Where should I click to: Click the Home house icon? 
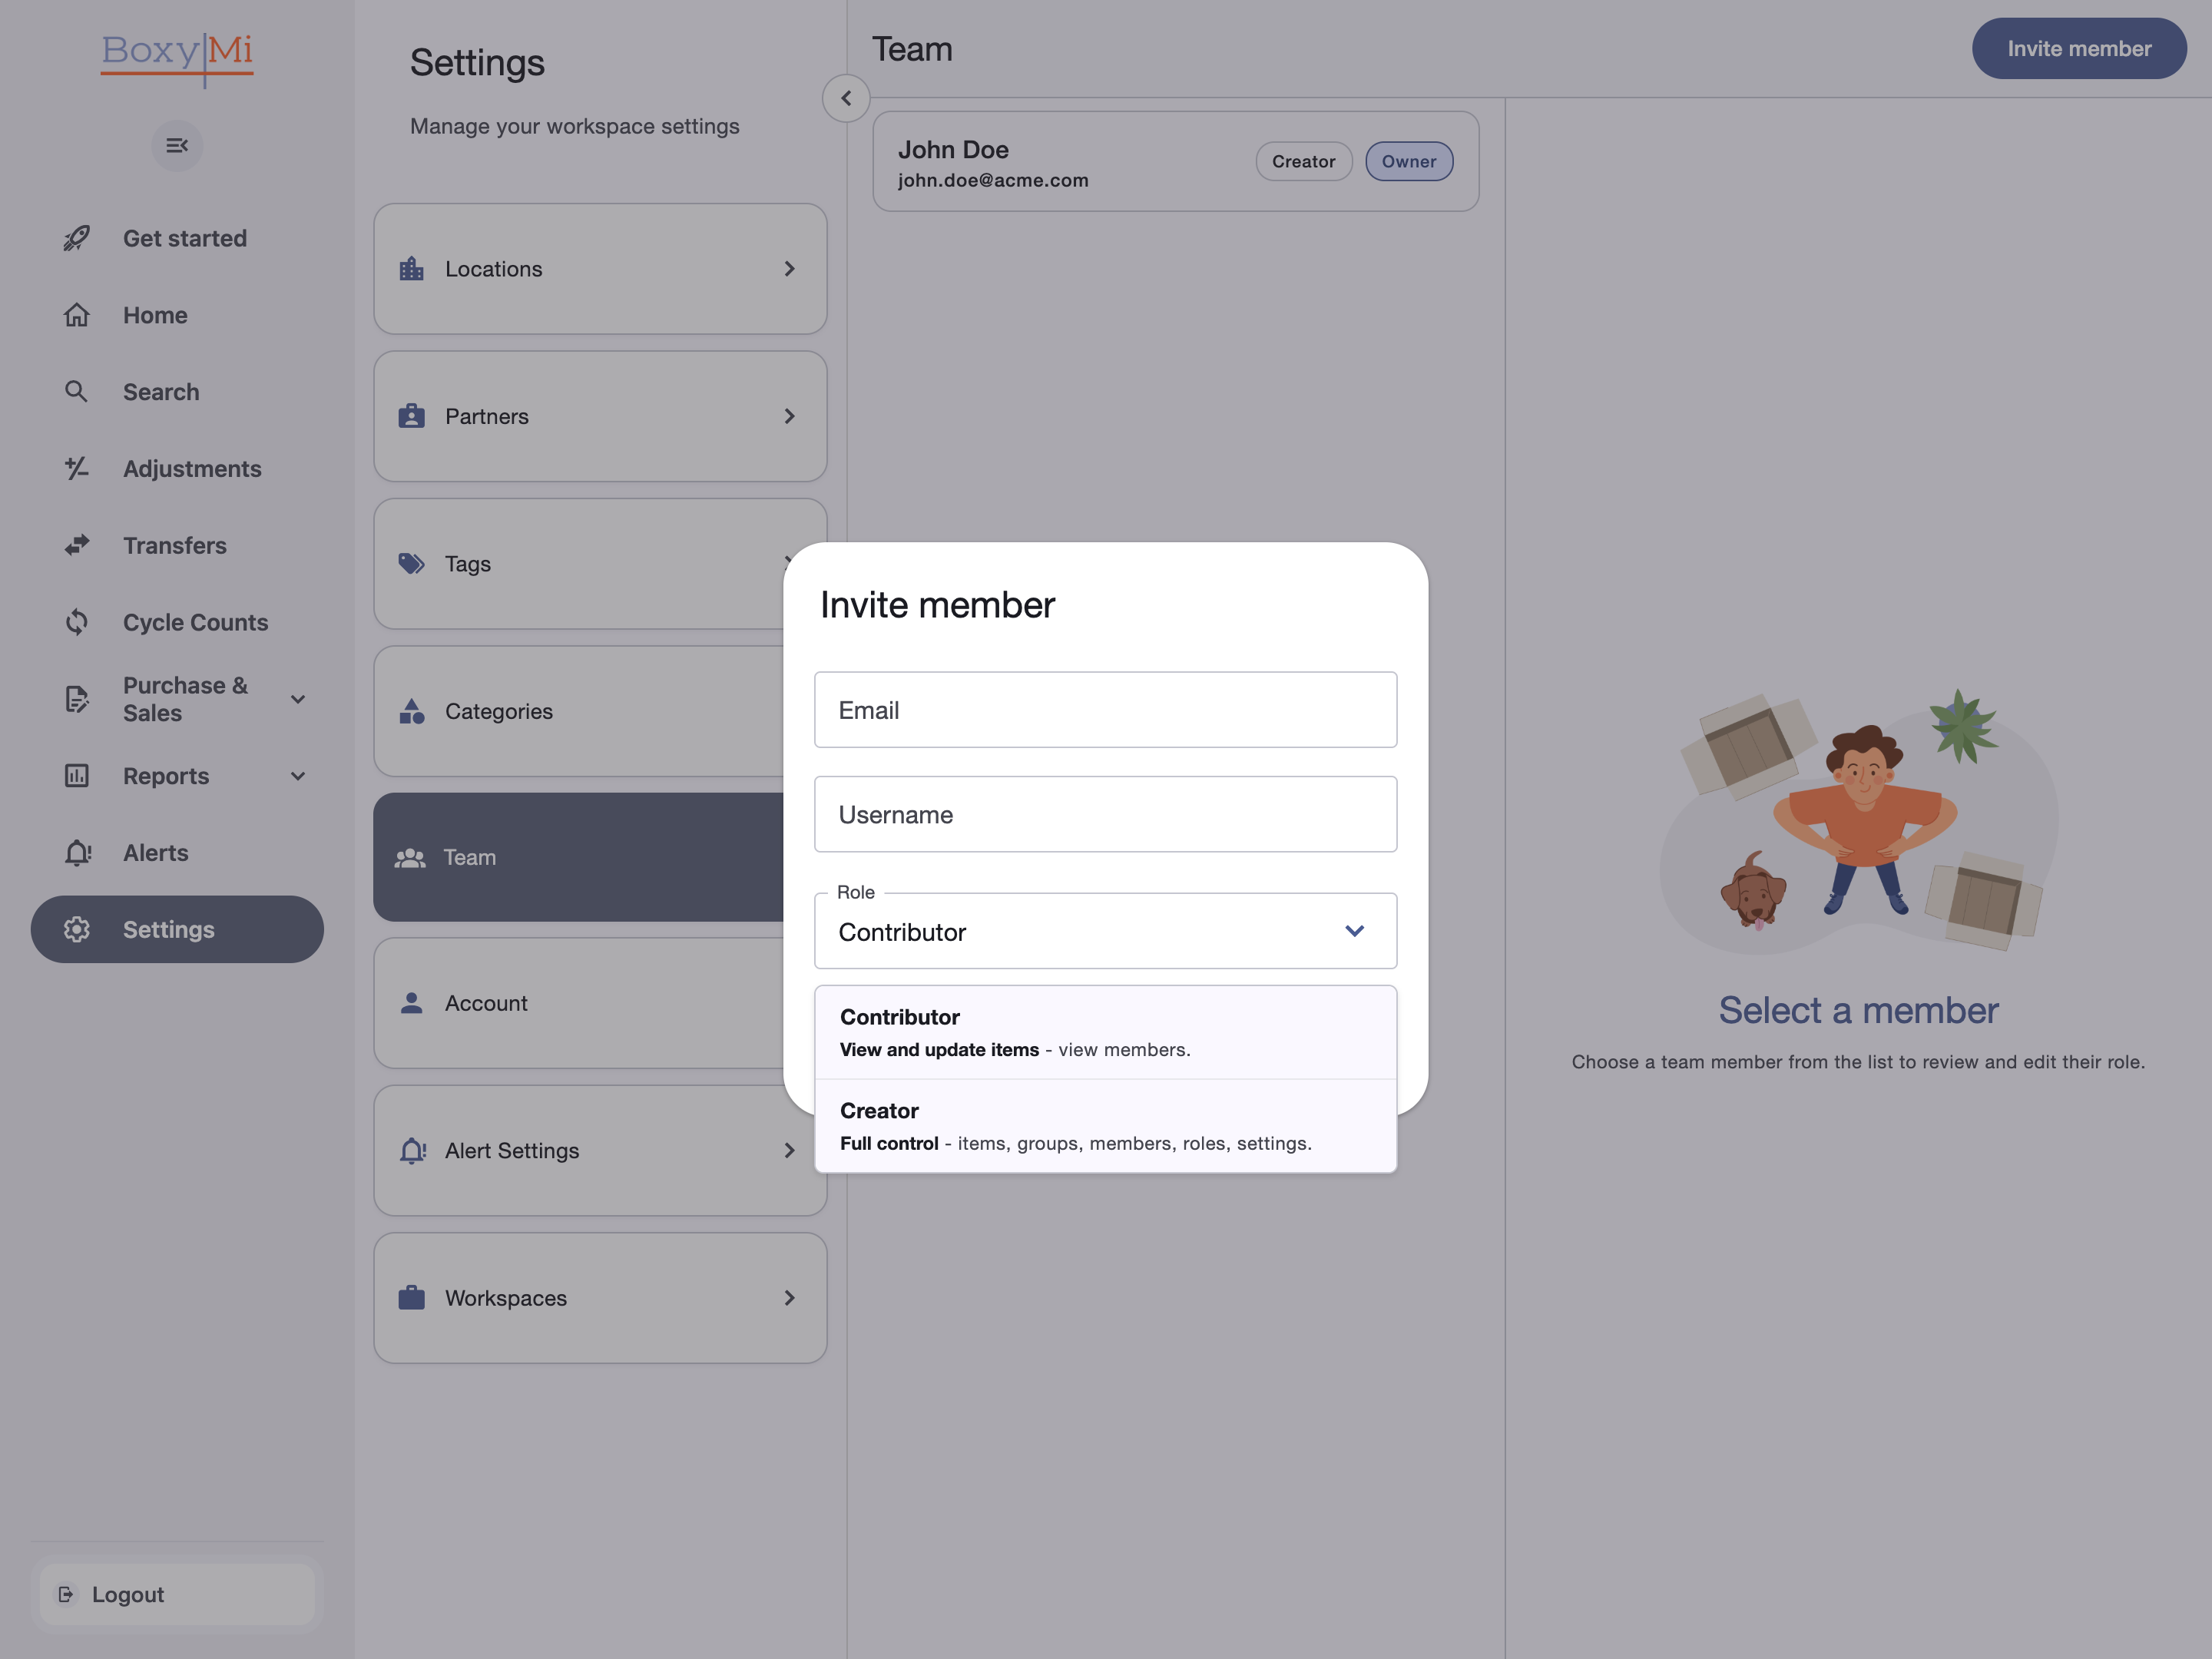77,315
